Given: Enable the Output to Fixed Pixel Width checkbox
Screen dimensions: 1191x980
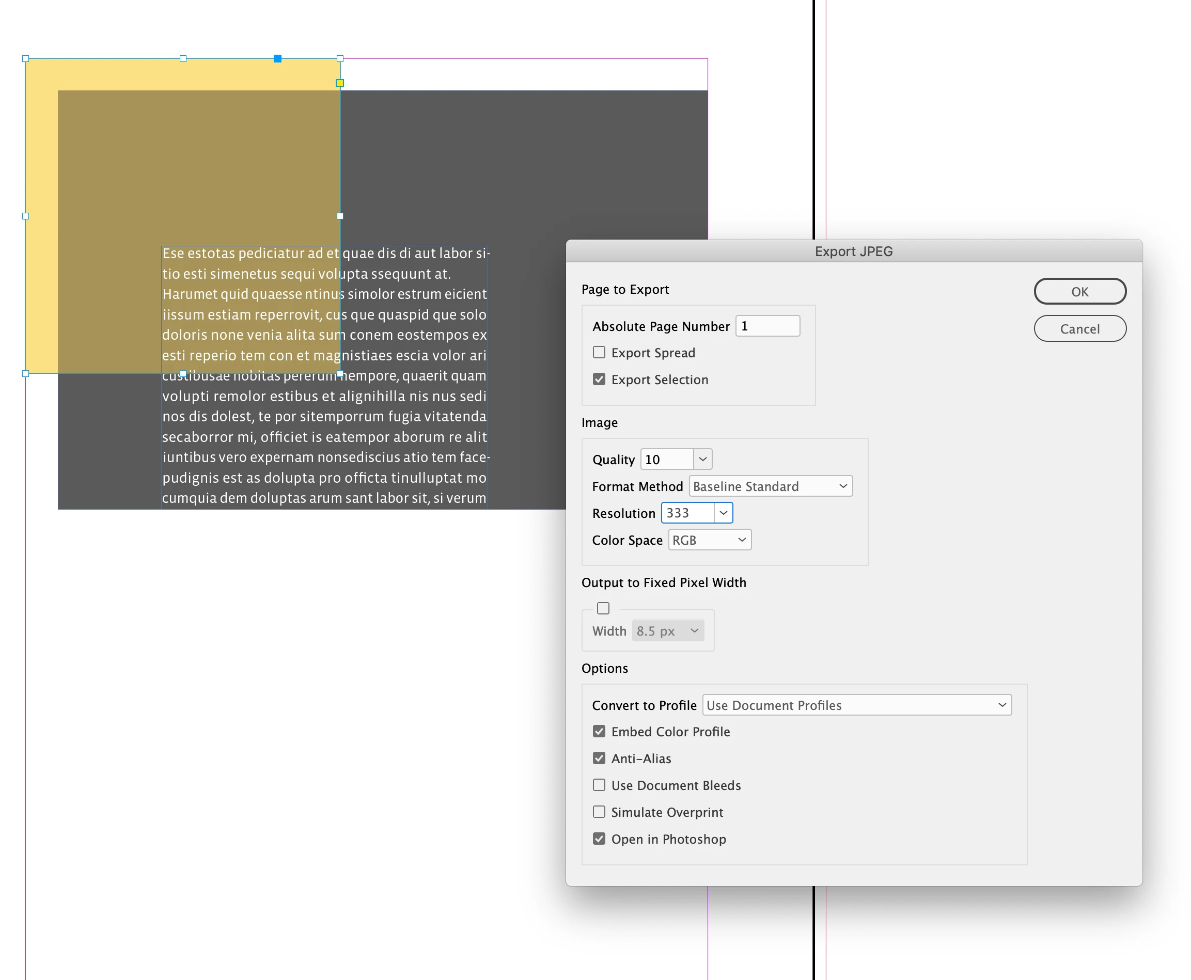Looking at the screenshot, I should point(603,608).
